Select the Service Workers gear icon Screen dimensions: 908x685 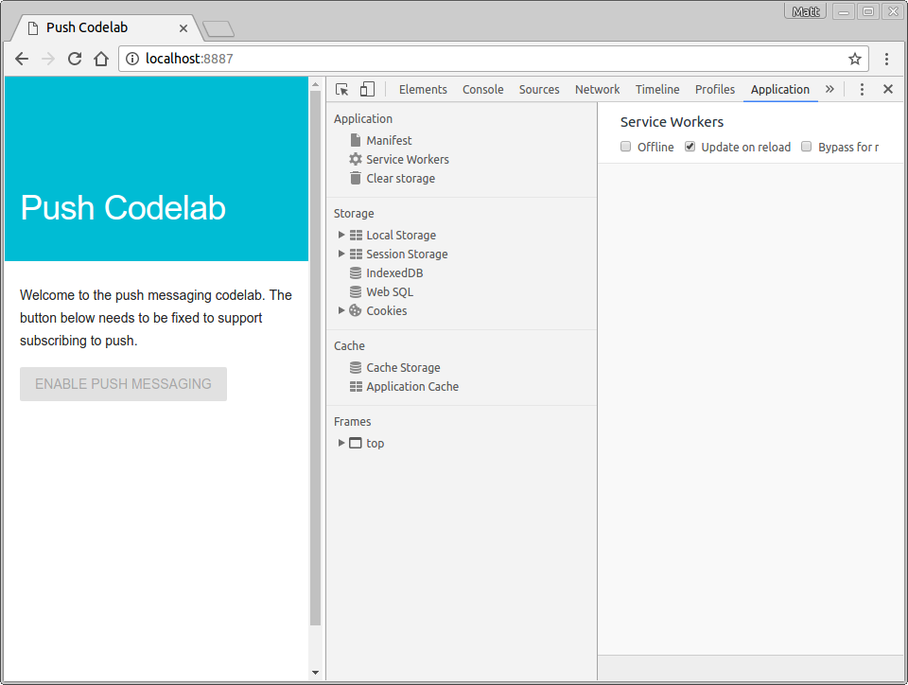coord(355,159)
